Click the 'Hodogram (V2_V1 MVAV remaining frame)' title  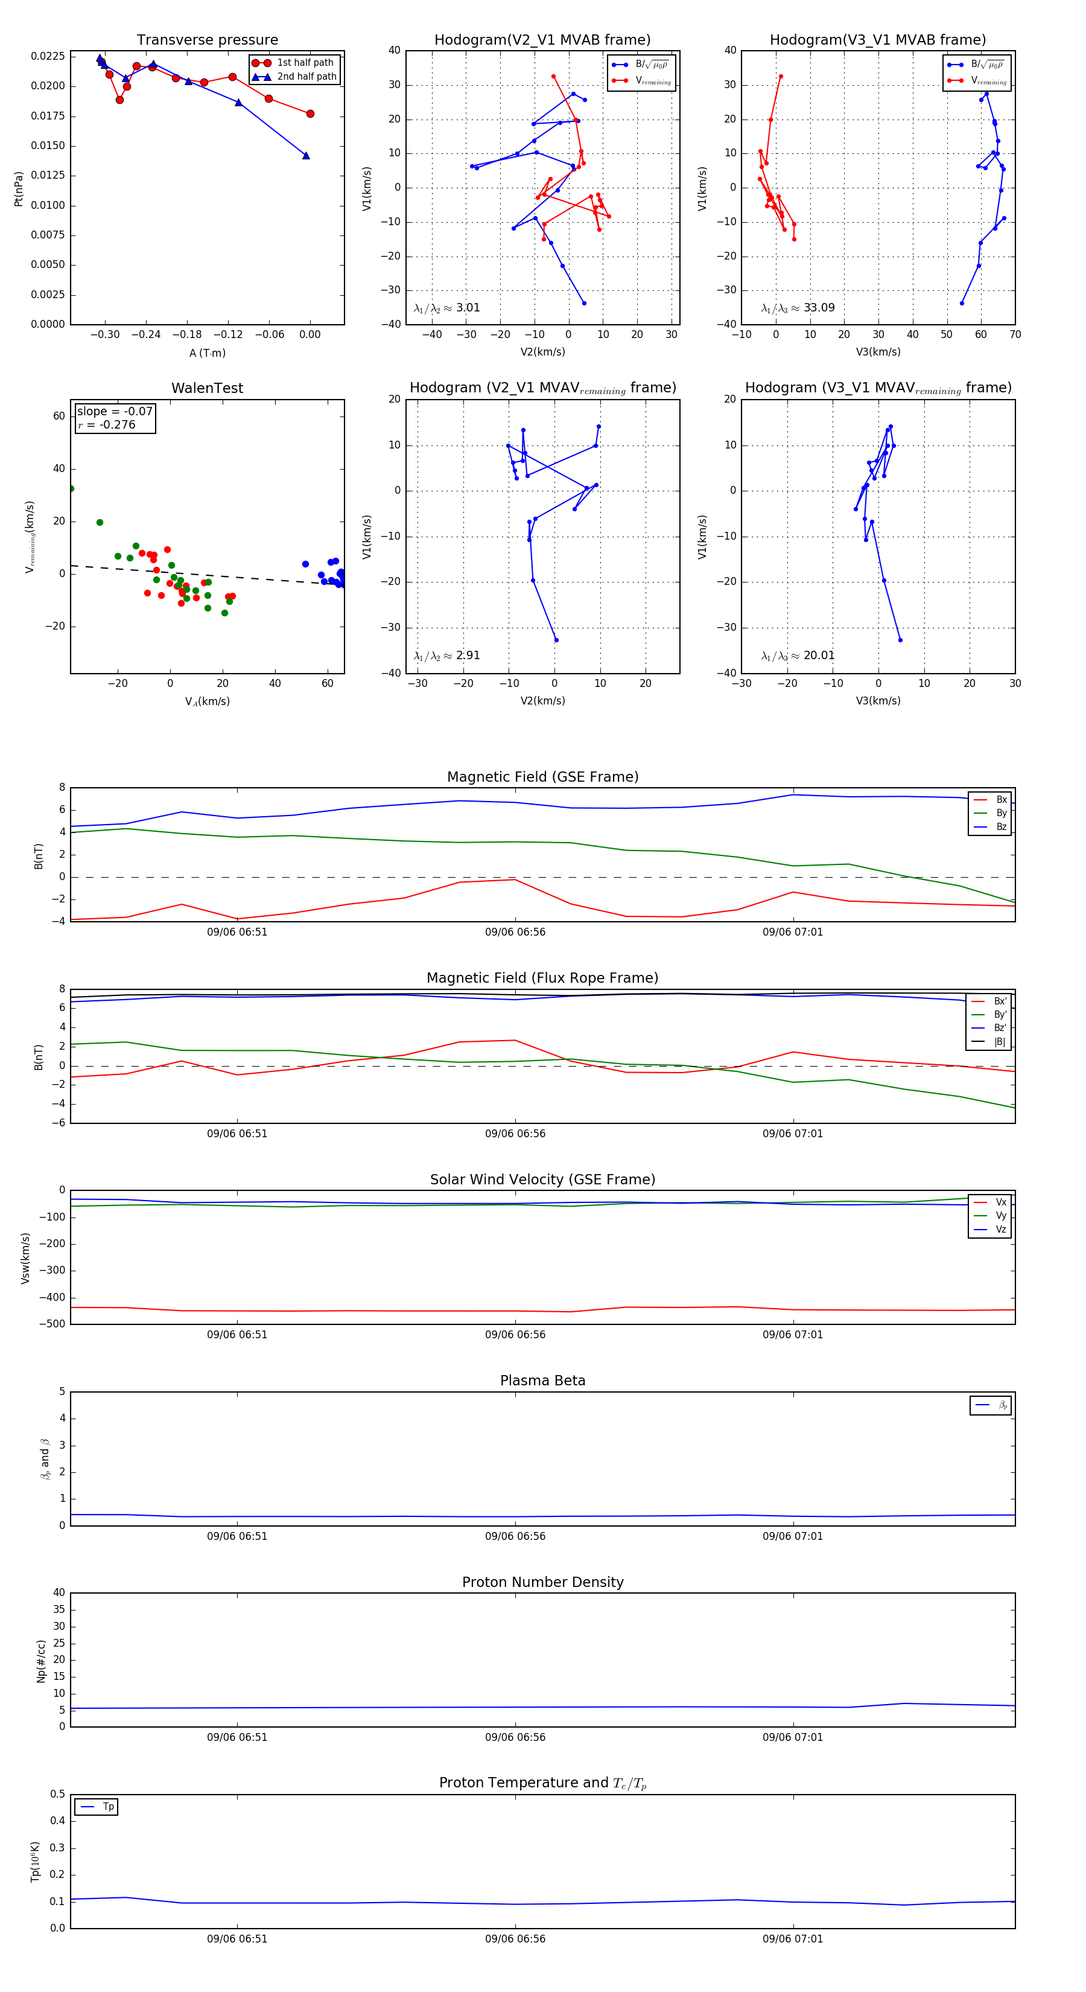[x=542, y=388]
